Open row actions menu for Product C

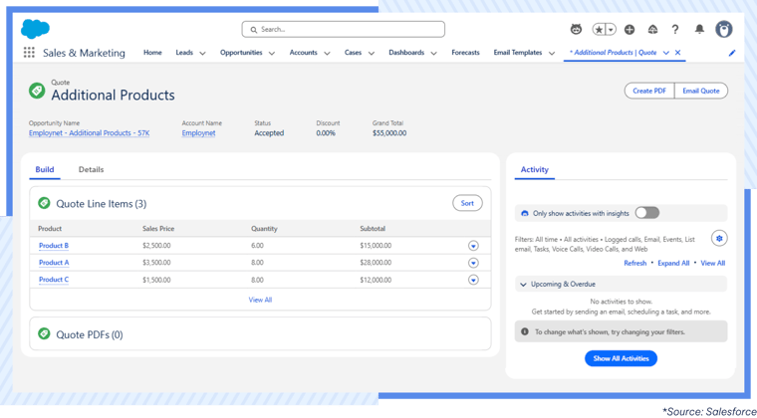click(x=473, y=280)
